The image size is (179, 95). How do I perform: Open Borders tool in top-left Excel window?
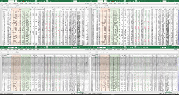19,1
